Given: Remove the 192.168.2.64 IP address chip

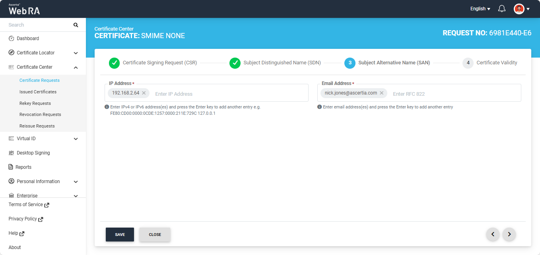Looking at the screenshot, I should tap(144, 93).
